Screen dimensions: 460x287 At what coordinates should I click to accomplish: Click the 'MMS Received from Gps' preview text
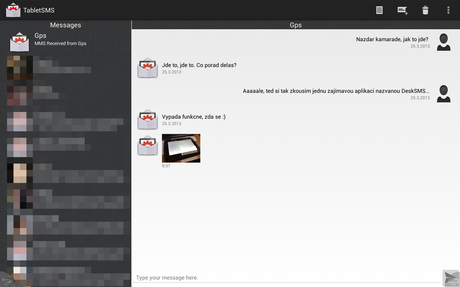tap(61, 44)
